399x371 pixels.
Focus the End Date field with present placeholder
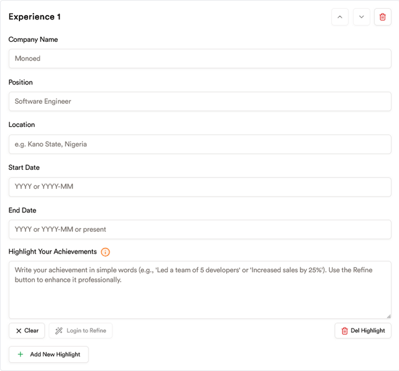click(x=200, y=229)
